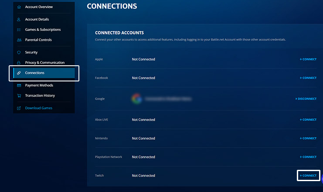
Task: Connect the Nintendo account
Action: (308, 138)
